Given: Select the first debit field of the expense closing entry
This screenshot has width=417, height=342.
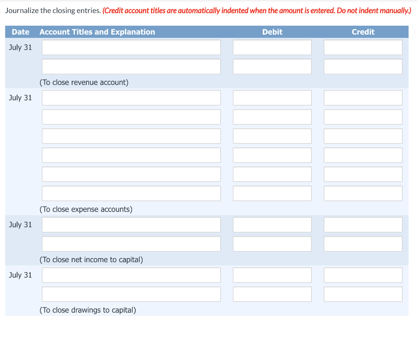Looking at the screenshot, I should (x=272, y=98).
